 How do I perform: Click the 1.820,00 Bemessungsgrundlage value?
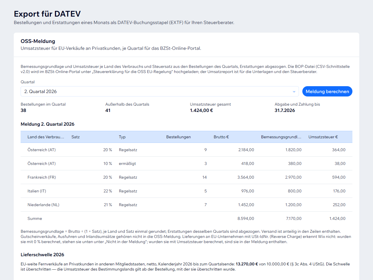pyautogui.click(x=293, y=150)
